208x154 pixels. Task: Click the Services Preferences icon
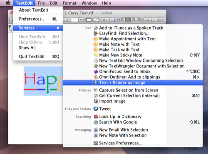96,143
